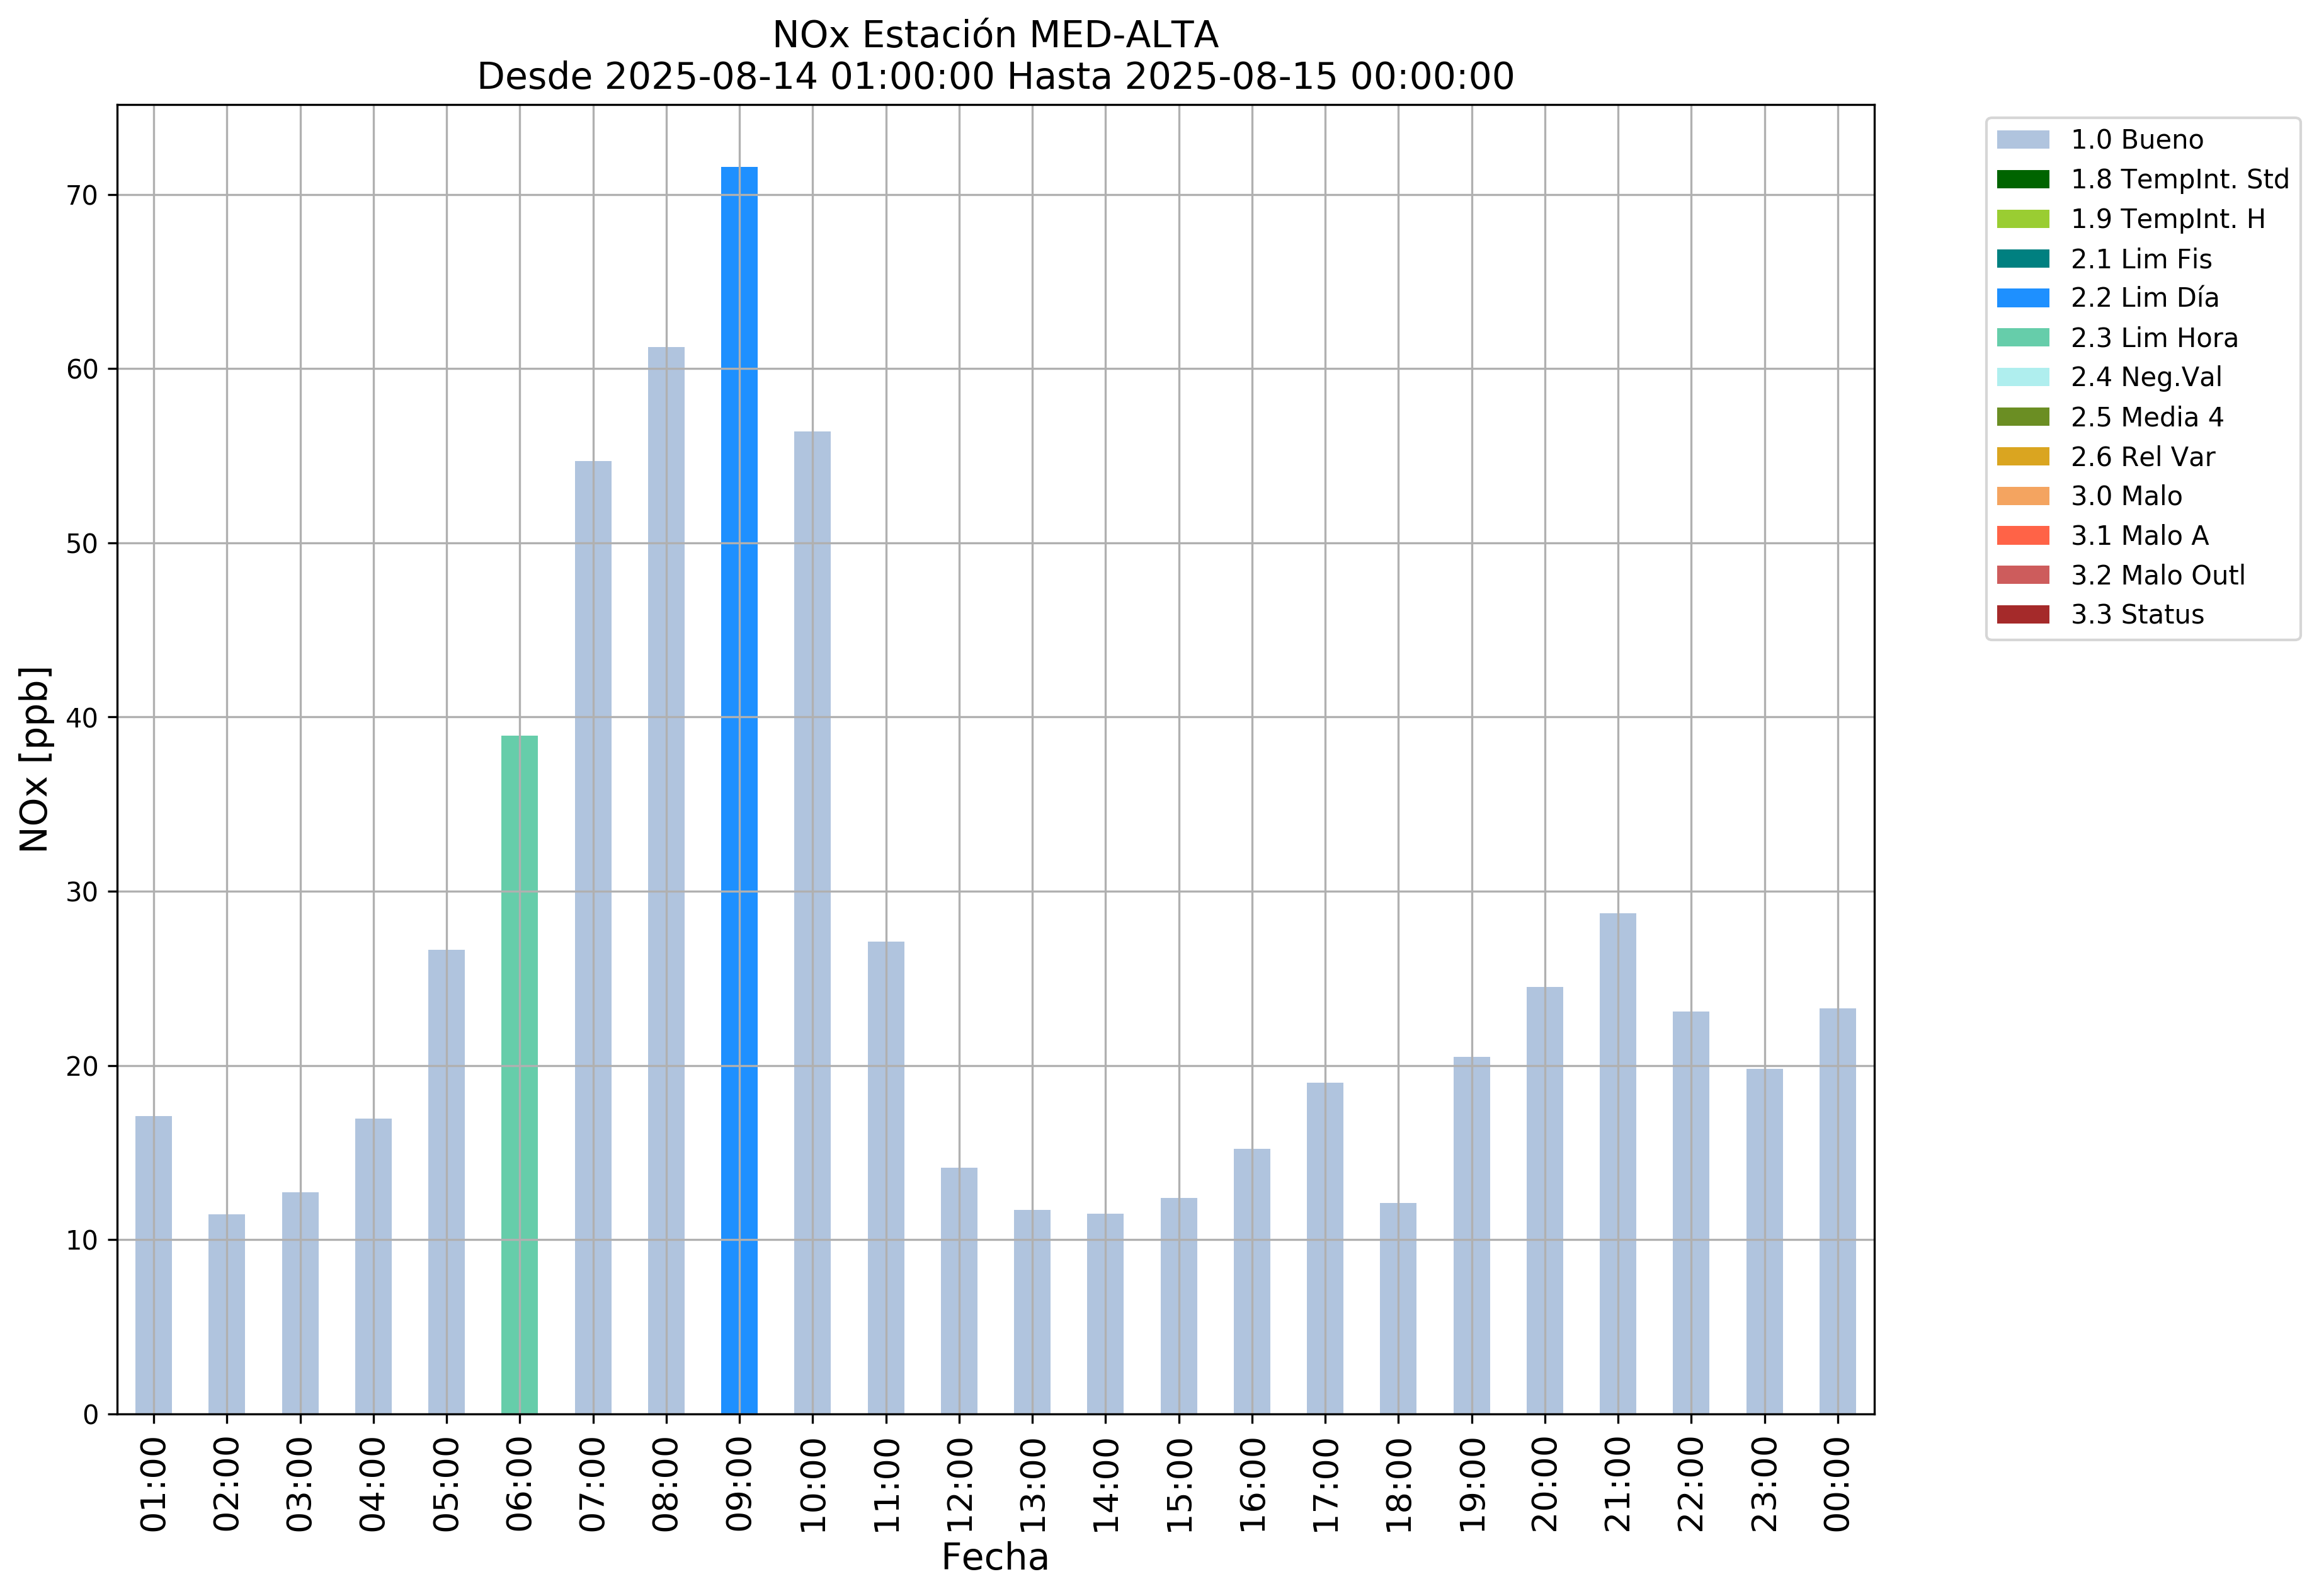Click the 2.4 Neg.Val legend label

click(2146, 377)
